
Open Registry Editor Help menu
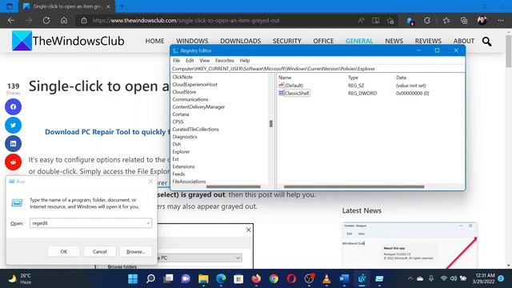click(x=245, y=61)
